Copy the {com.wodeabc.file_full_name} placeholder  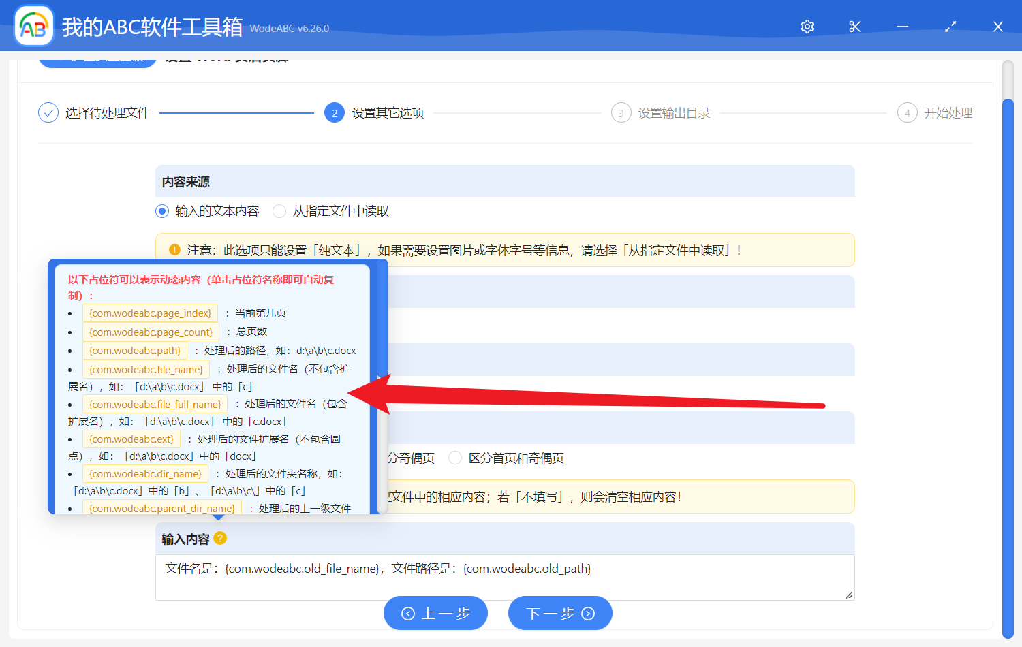155,404
